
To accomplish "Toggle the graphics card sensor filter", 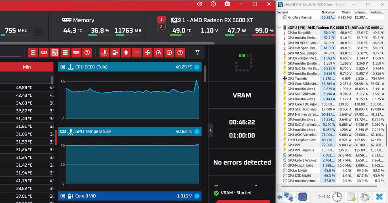I will pos(44,53).
